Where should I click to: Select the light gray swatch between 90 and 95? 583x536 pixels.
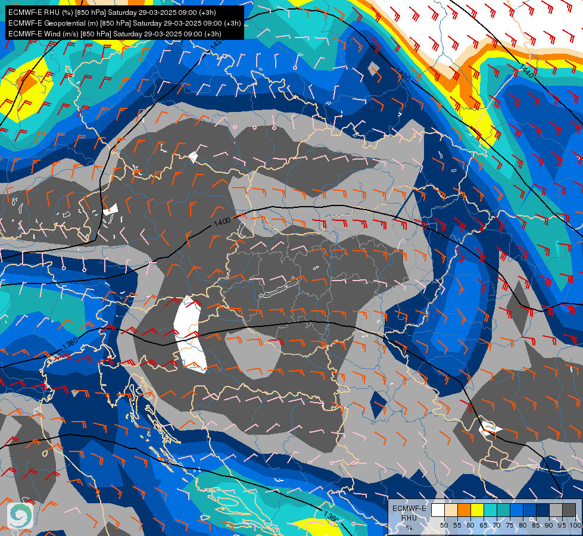[x=556, y=510]
